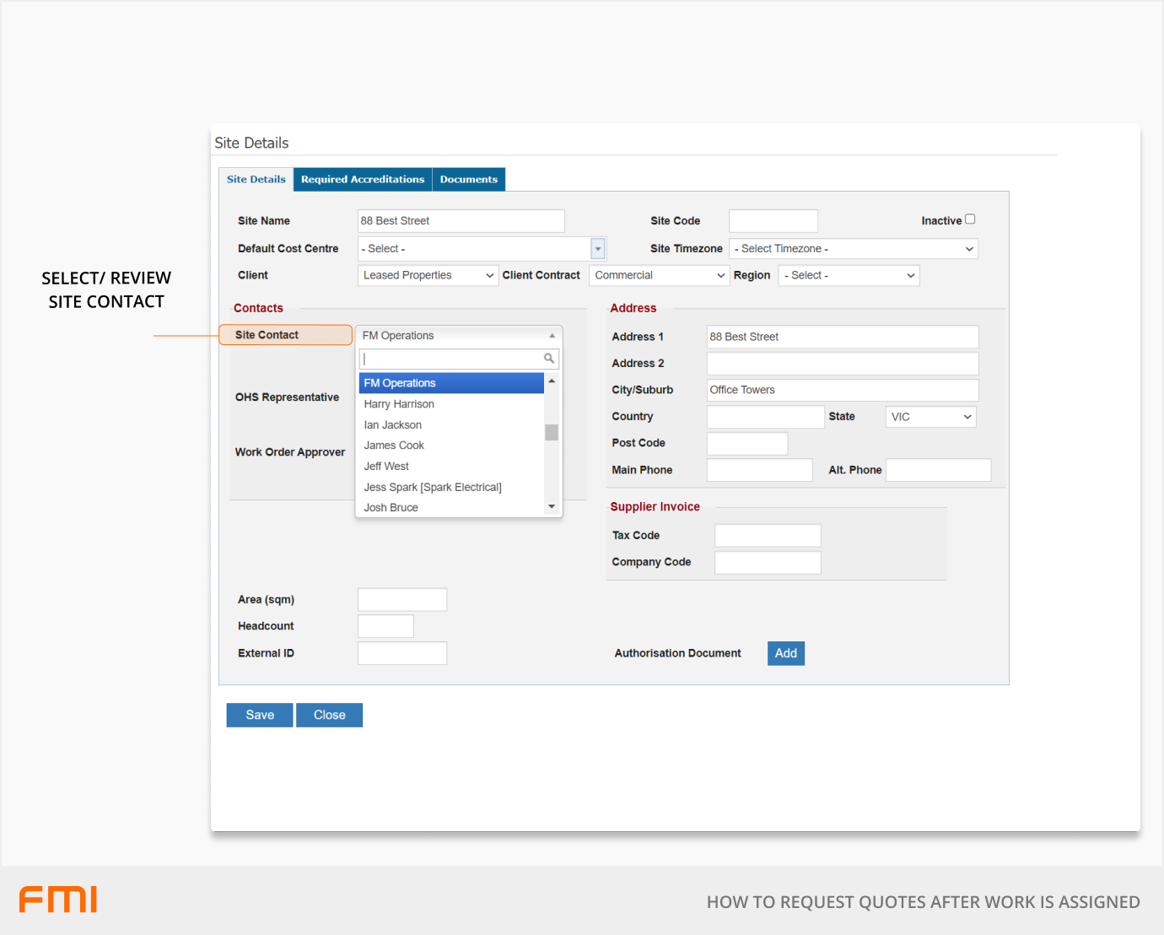The width and height of the screenshot is (1164, 935).
Task: Collapse the Site Contact FM Operations dropdown
Action: [x=458, y=336]
